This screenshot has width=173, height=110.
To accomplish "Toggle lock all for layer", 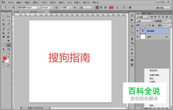I will click(153, 25).
